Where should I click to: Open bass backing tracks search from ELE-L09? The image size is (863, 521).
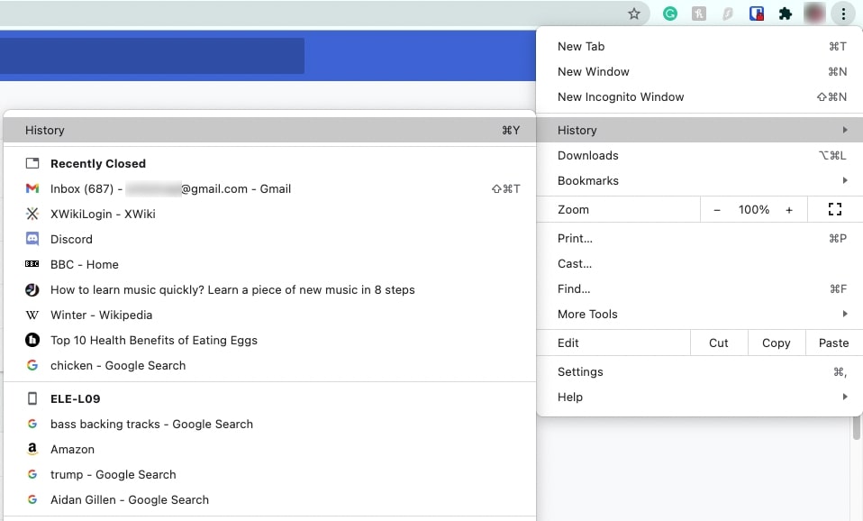(x=269, y=424)
